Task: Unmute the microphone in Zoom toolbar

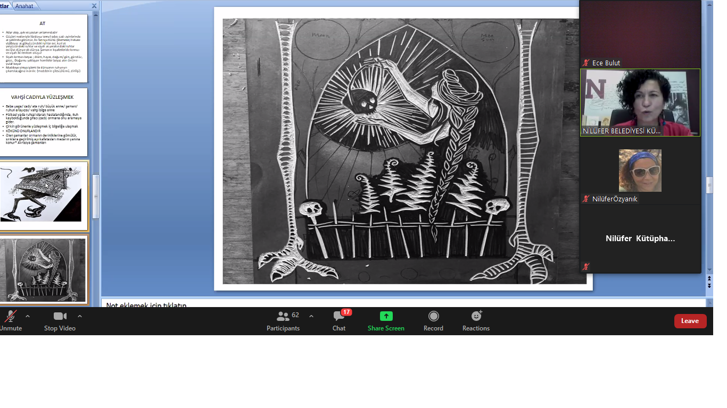Action: [10, 321]
